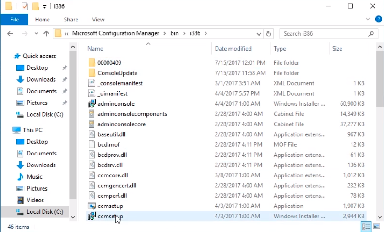Viewport: 384px width, 232px height.
Task: Switch to Details view layout icon
Action: tap(366, 227)
